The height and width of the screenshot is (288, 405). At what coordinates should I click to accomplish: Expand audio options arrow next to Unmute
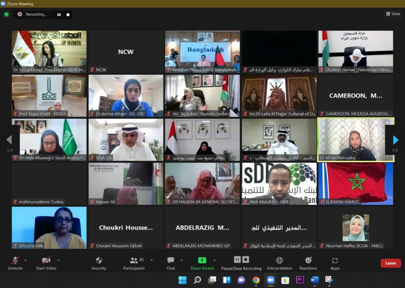click(x=26, y=260)
